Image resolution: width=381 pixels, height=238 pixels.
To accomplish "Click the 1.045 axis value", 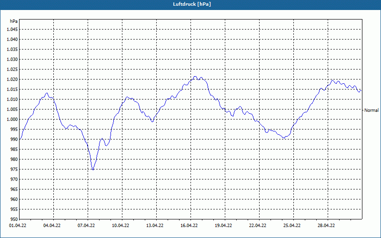I will point(12,30).
